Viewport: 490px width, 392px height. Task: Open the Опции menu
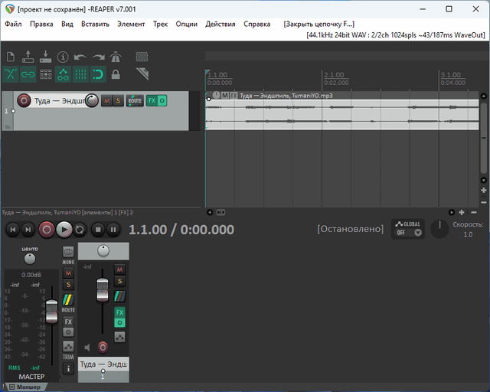pyautogui.click(x=186, y=24)
